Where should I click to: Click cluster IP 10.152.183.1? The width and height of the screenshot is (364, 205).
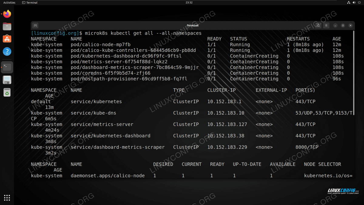[224, 101]
